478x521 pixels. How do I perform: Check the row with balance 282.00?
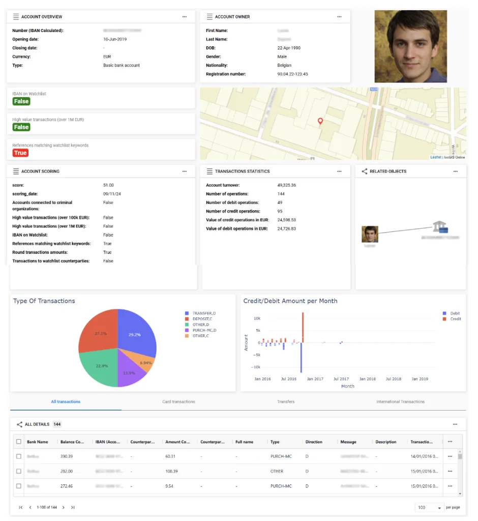pos(19,471)
